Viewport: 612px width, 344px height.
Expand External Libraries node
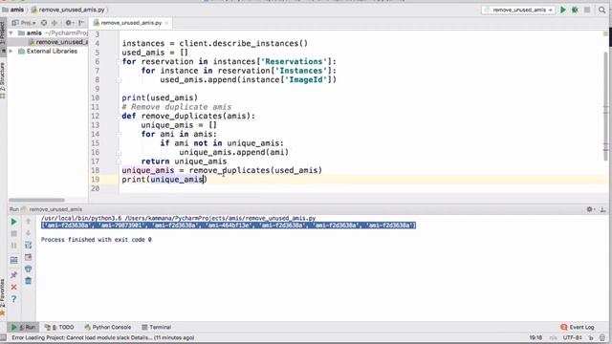pyautogui.click(x=11, y=51)
